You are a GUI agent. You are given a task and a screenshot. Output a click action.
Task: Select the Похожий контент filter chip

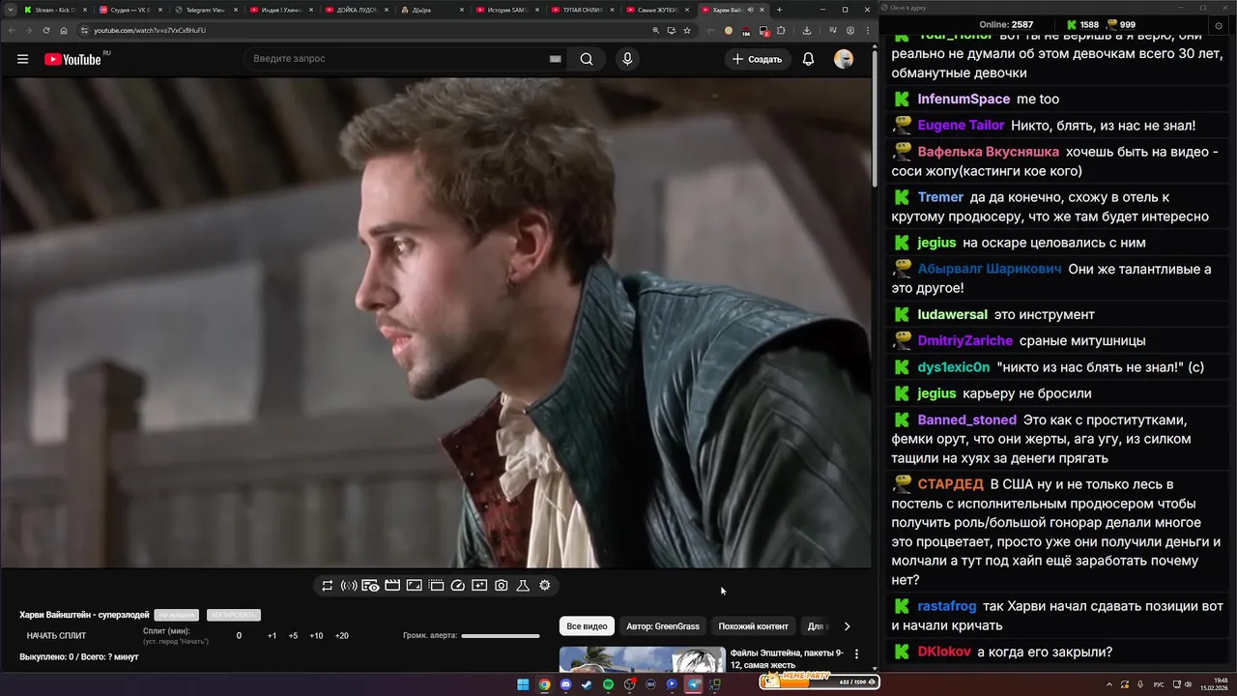click(753, 626)
